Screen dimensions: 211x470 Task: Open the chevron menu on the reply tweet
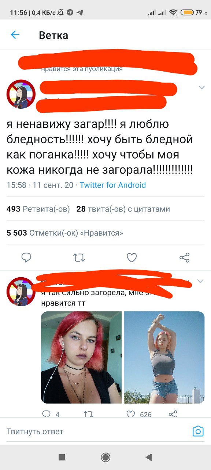tap(200, 281)
